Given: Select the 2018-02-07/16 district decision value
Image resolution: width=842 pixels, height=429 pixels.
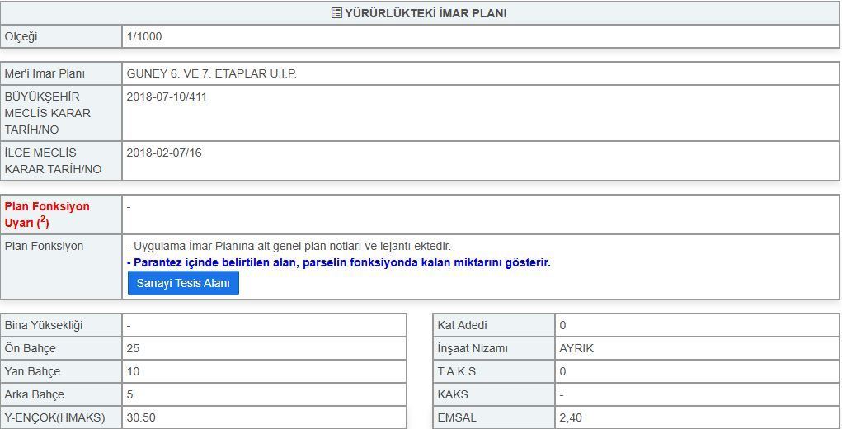Looking at the screenshot, I should coord(164,153).
